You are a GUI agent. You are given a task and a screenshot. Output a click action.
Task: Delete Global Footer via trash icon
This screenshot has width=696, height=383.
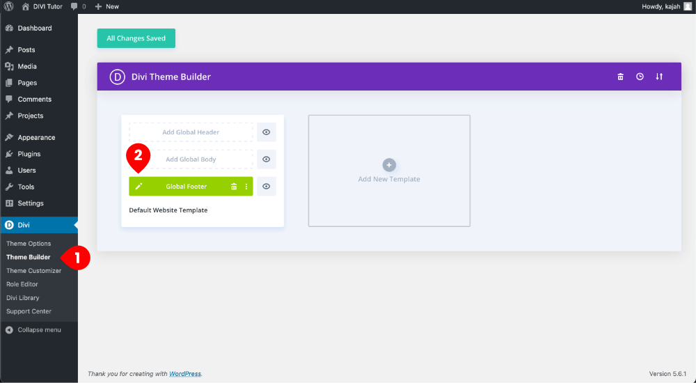click(x=234, y=187)
